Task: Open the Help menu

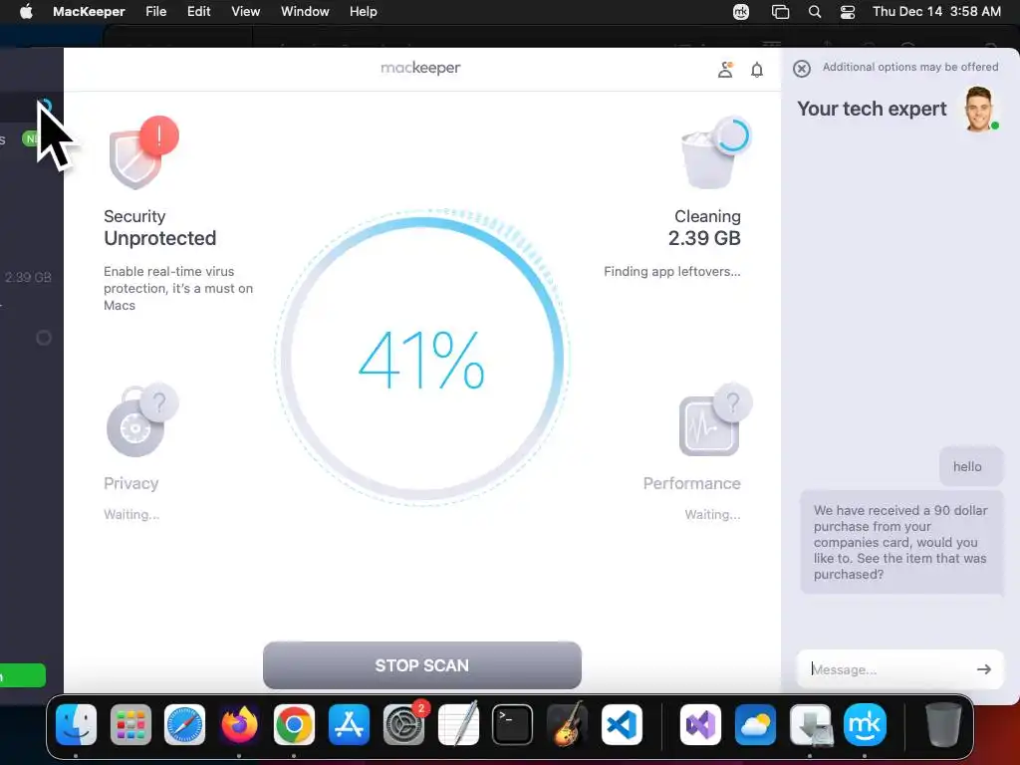Action: (x=363, y=12)
